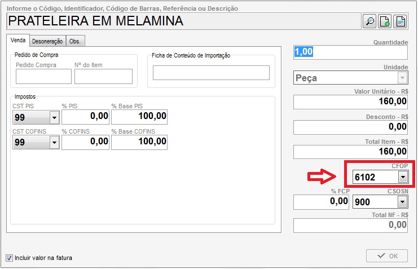Expand the CSOSN dropdown list
The height and width of the screenshot is (269, 418).
(402, 202)
